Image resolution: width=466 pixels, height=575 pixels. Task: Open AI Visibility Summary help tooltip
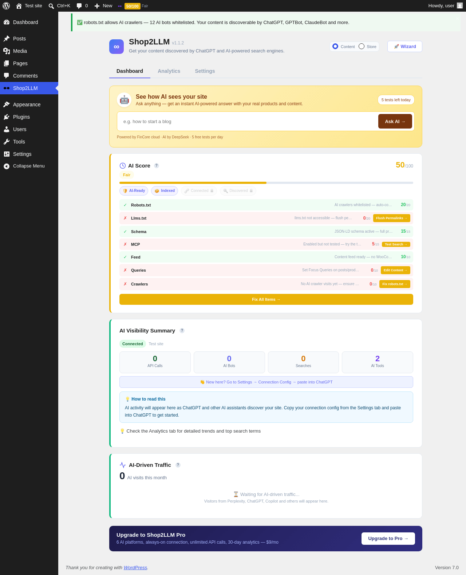click(182, 331)
